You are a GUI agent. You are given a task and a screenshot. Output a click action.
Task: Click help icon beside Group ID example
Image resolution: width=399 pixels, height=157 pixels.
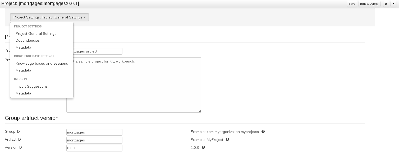263,131
